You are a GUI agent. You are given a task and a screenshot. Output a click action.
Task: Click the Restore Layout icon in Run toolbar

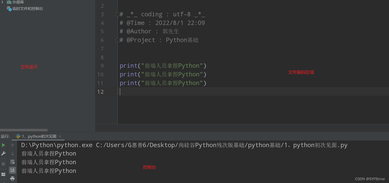tap(3, 174)
